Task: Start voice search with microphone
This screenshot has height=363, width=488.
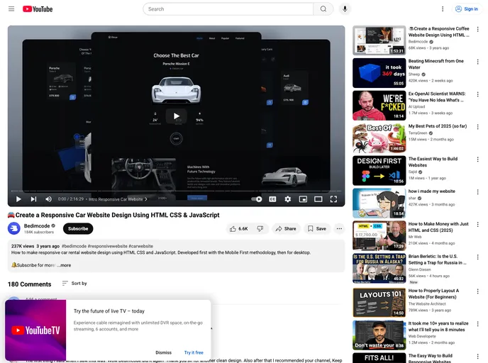Action: (x=345, y=9)
